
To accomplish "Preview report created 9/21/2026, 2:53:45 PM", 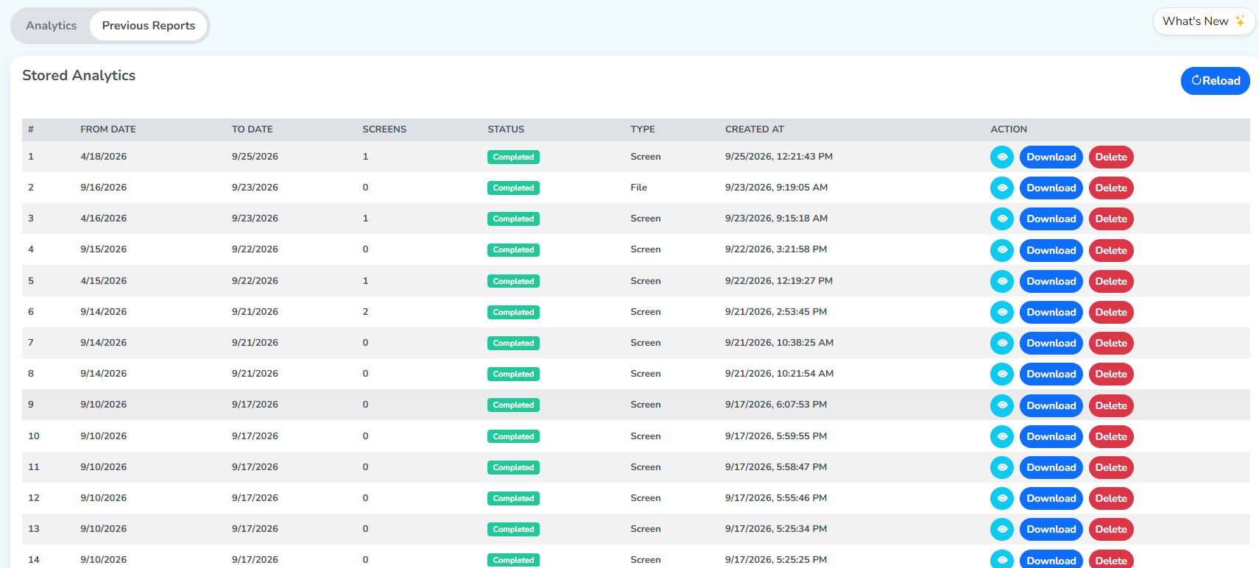I will (1002, 312).
